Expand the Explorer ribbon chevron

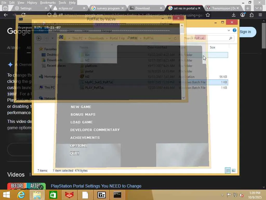coord(229,30)
